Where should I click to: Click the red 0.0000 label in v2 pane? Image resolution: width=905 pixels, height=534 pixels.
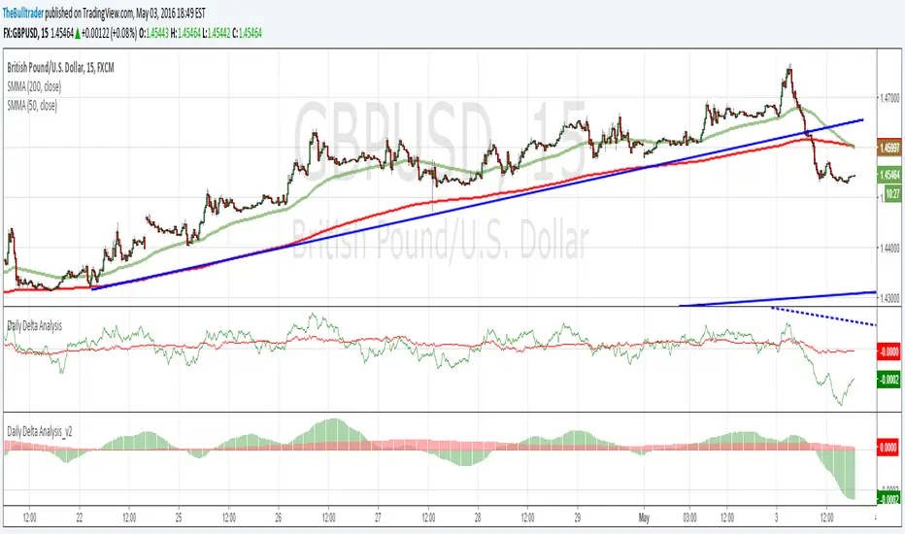[888, 448]
